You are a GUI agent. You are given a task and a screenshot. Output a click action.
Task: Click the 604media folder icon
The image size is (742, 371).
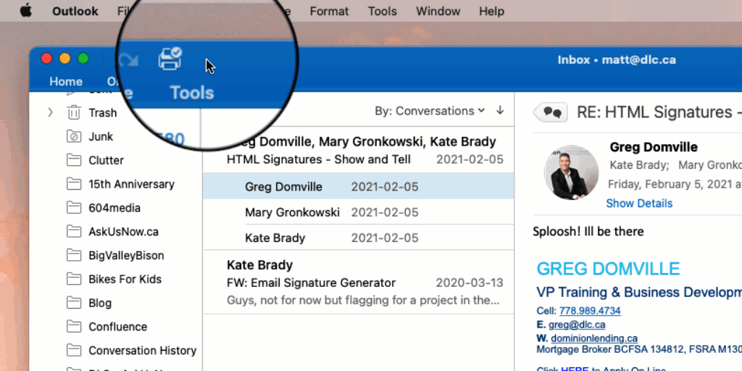[x=73, y=208]
